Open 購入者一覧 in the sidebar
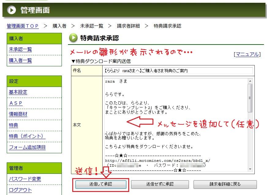Viewport: 267px width, 195px height. (x=20, y=60)
